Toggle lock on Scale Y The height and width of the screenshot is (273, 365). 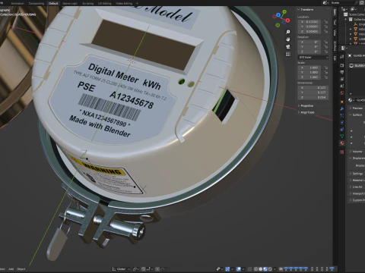(326, 72)
